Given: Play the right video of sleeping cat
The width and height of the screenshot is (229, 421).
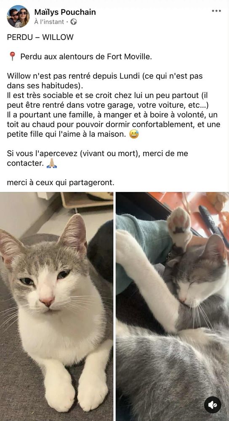Looking at the screenshot, I should click(172, 306).
